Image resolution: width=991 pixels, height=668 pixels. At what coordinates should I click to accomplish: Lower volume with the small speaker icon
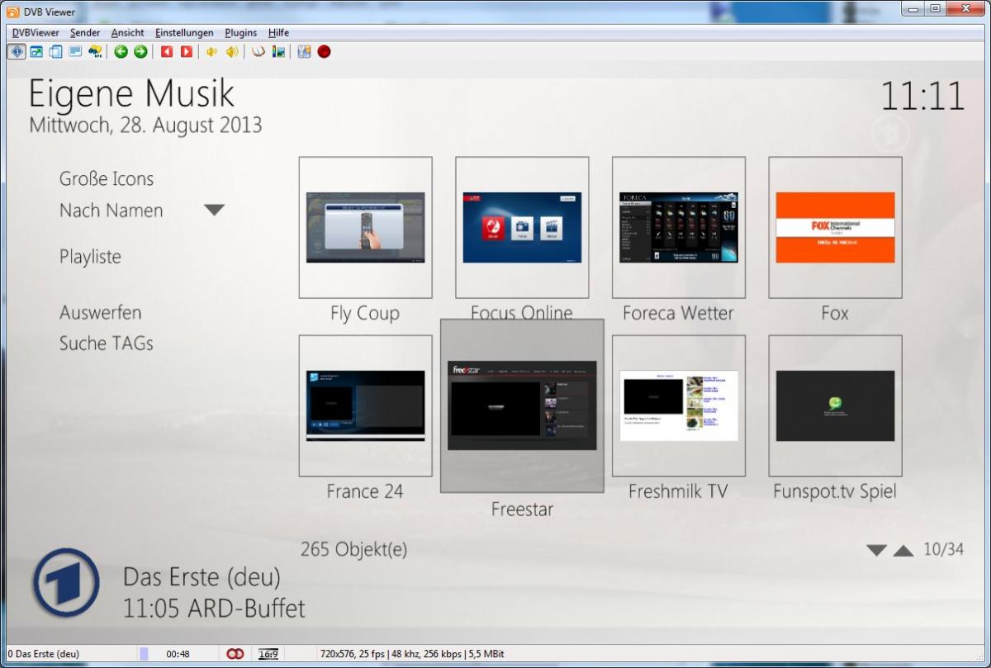(x=211, y=51)
